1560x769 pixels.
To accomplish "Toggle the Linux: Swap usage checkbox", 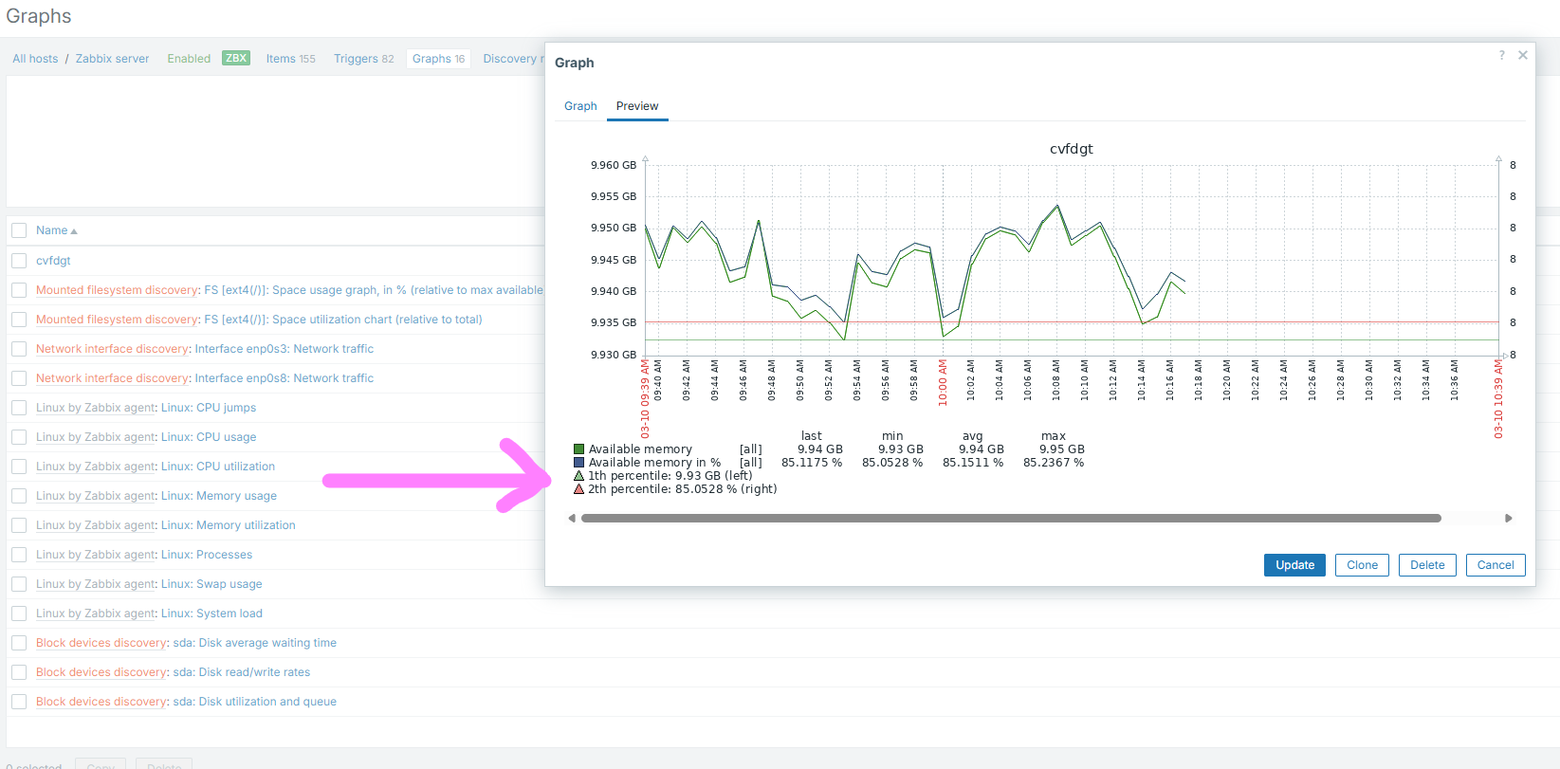I will coord(19,584).
